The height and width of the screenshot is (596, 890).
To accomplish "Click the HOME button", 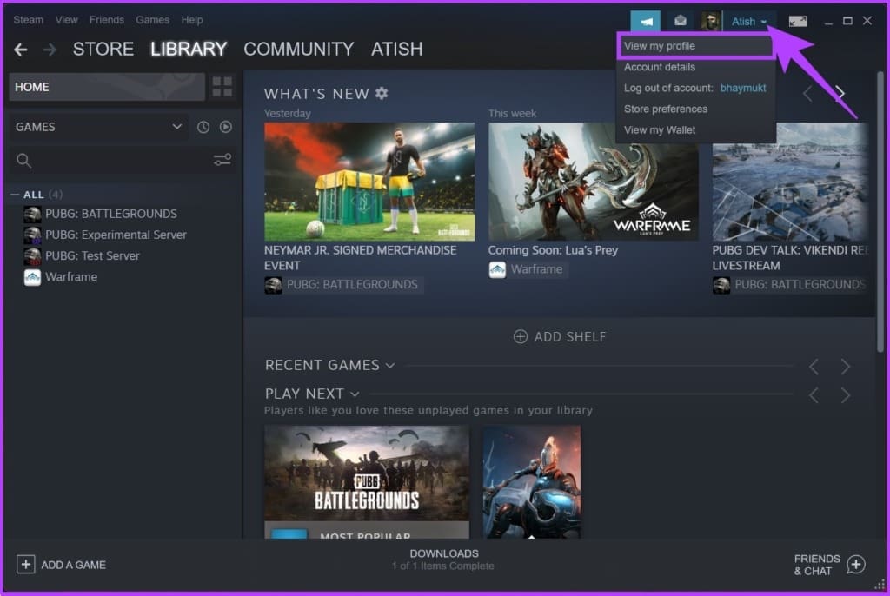I will pyautogui.click(x=107, y=87).
